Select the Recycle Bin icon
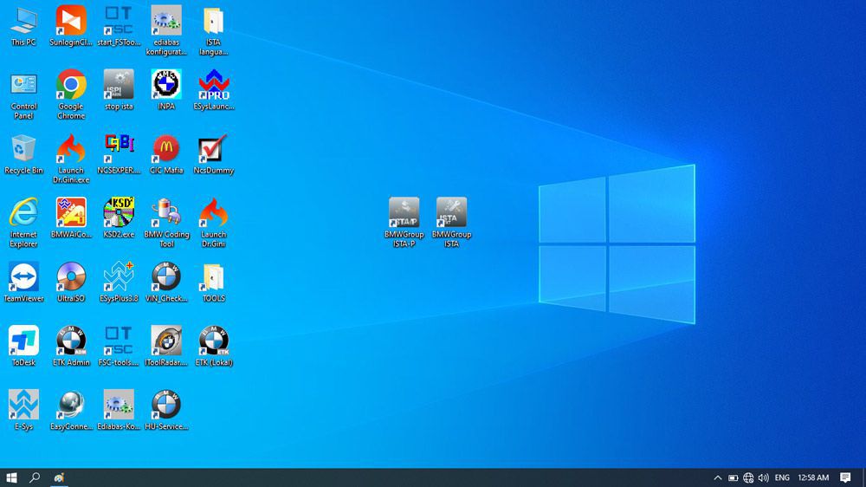This screenshot has width=866, height=487. pyautogui.click(x=23, y=154)
